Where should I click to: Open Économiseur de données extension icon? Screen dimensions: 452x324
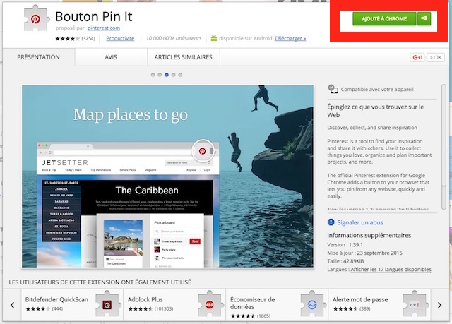coord(312,304)
